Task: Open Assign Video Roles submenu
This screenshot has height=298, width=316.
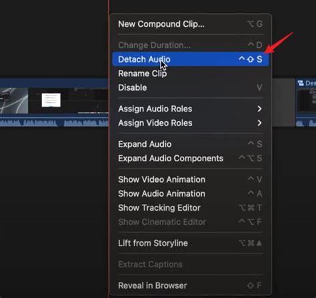Action: (x=191, y=123)
